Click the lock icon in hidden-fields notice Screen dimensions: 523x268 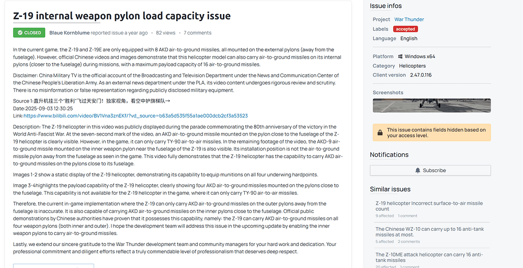(x=380, y=132)
